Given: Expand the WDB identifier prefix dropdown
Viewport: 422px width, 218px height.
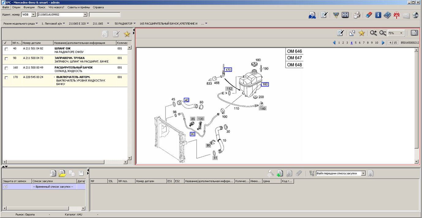Looking at the screenshot, I should click(33, 15).
